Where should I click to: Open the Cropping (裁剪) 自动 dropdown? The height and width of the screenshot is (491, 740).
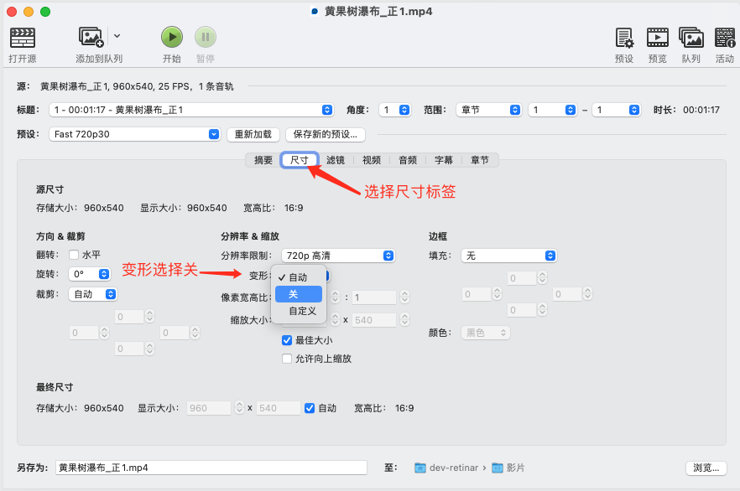click(93, 294)
